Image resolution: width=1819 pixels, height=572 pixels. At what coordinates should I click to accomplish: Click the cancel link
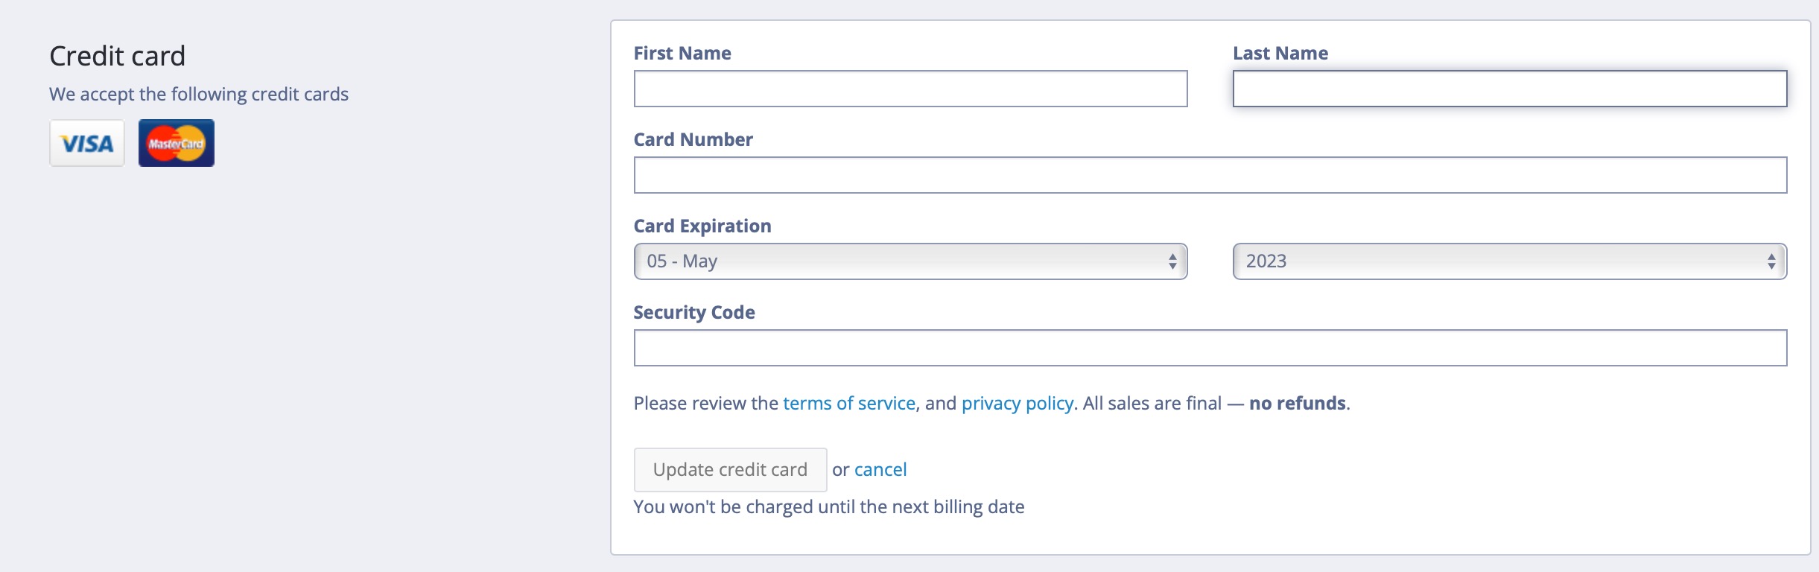click(880, 469)
